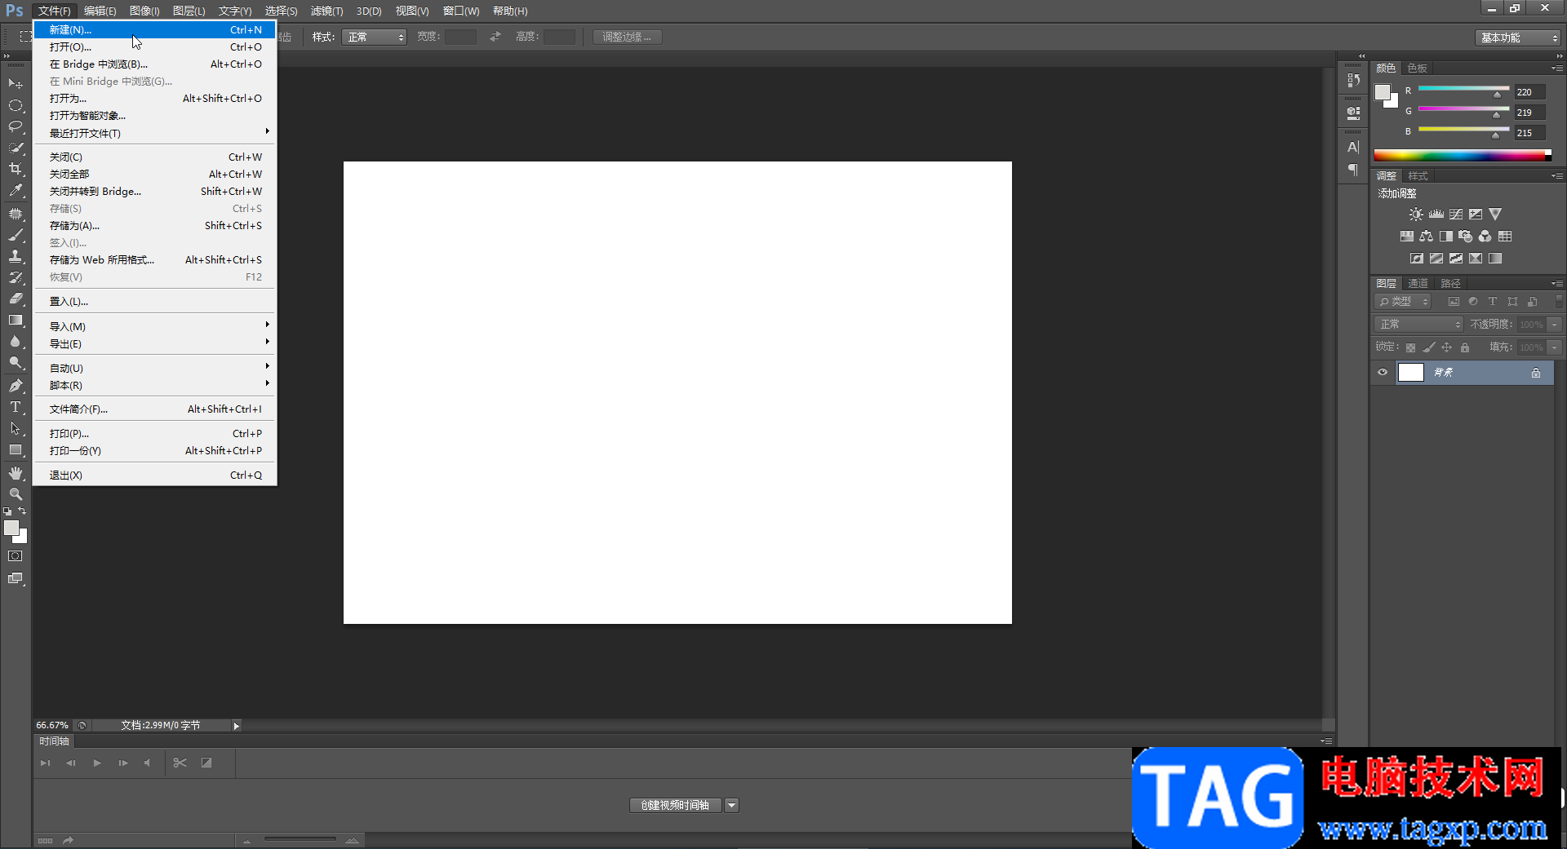This screenshot has height=849, width=1567.
Task: Open the 类型 layer filter dropdown
Action: pyautogui.click(x=1403, y=302)
